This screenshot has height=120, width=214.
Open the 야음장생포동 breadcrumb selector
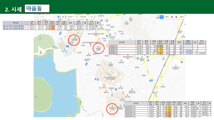(83, 17)
